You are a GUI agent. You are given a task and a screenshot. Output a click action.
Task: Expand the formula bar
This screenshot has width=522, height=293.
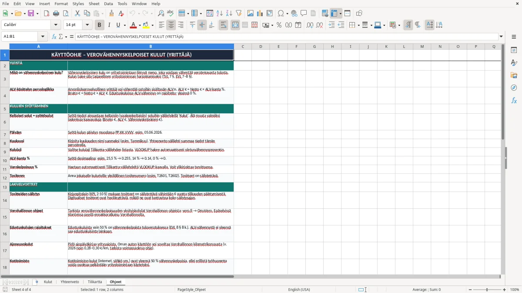tap(501, 36)
